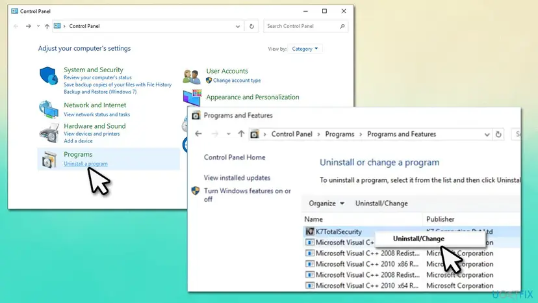Click the Hardware and Sound printer icon

coord(49,133)
